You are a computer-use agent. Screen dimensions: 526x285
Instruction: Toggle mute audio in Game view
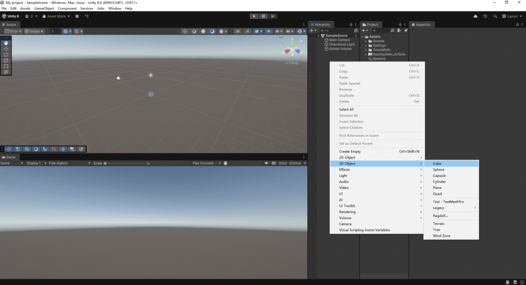tap(267, 164)
